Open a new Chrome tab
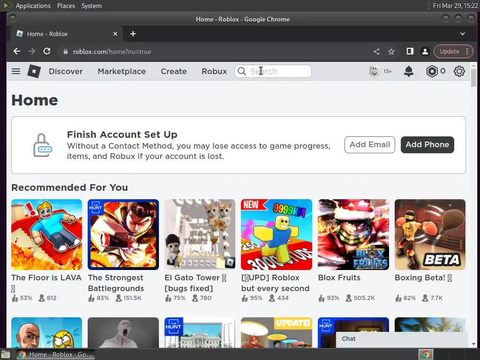480x360 pixels. click(133, 34)
